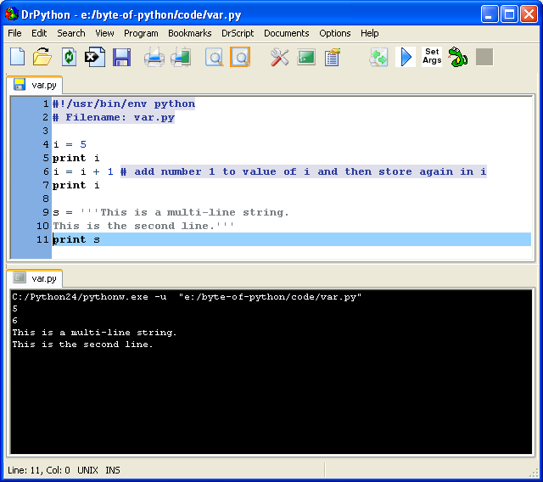Open the File menu

(14, 33)
